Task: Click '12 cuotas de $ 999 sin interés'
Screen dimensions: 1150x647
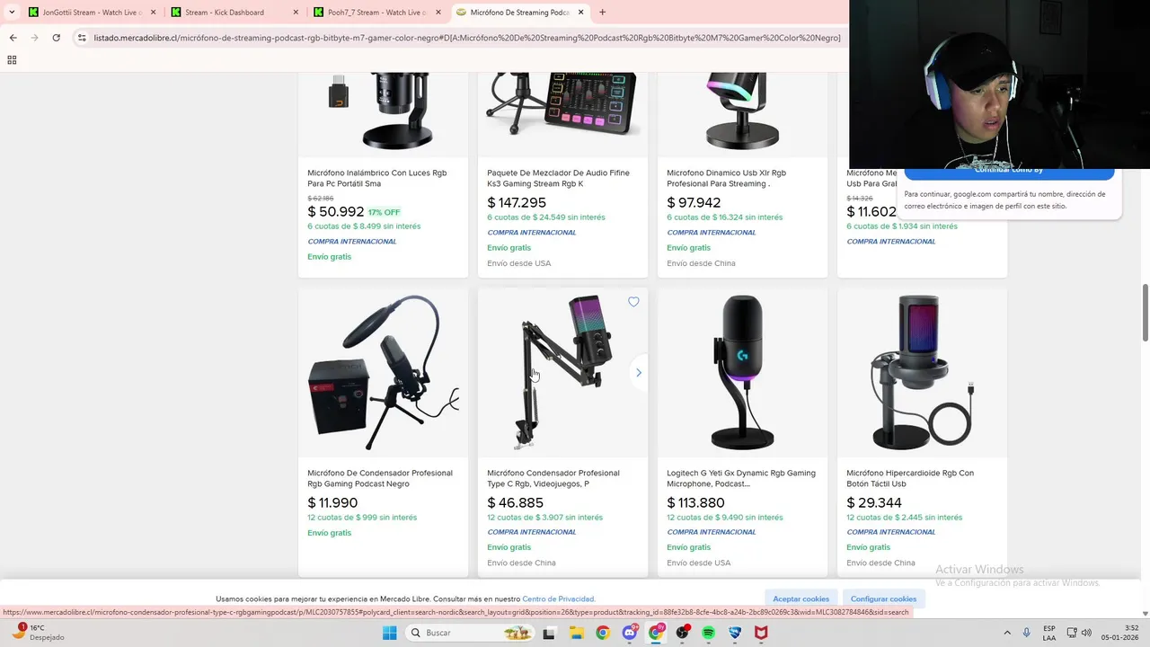Action: [362, 518]
